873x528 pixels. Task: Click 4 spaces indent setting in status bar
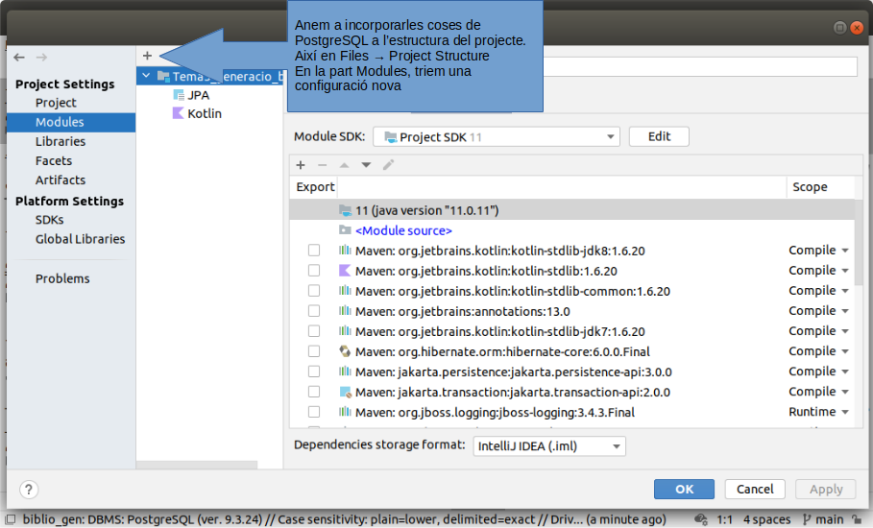(x=766, y=519)
